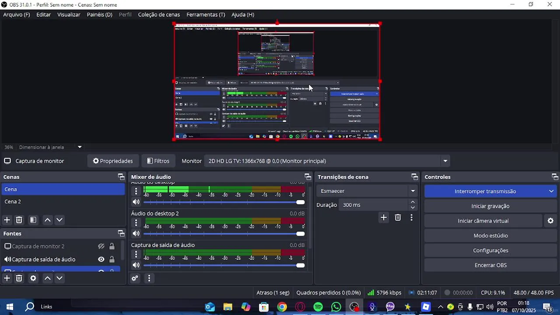The height and width of the screenshot is (315, 560).
Task: Open the Ferramentas (T) menu
Action: [x=206, y=14]
